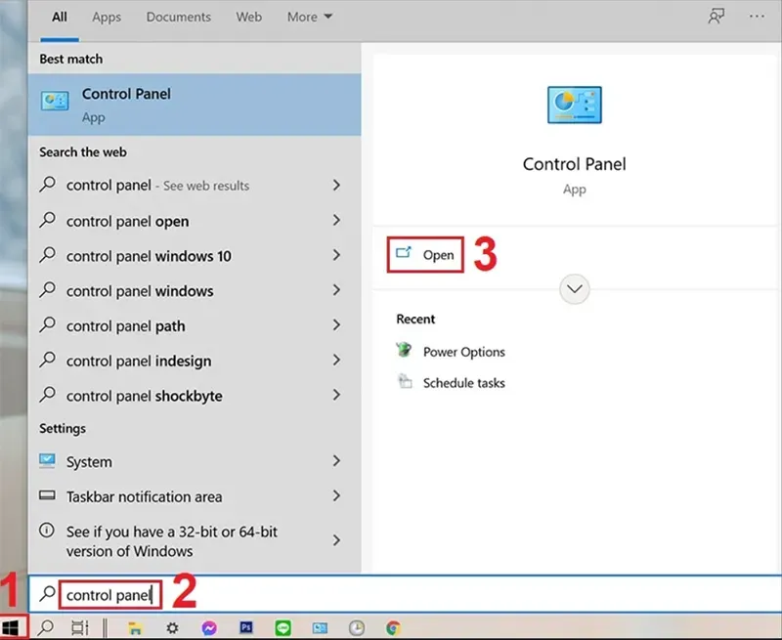
Task: Click the feedback icon in search header
Action: click(x=717, y=17)
